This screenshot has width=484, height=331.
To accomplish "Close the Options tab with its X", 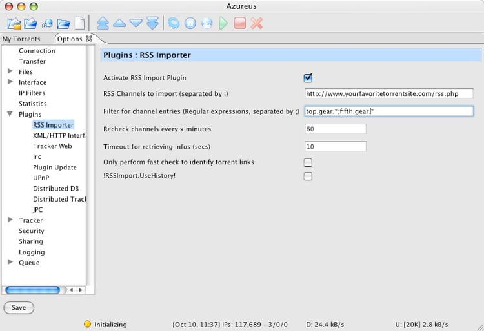I will pyautogui.click(x=89, y=39).
